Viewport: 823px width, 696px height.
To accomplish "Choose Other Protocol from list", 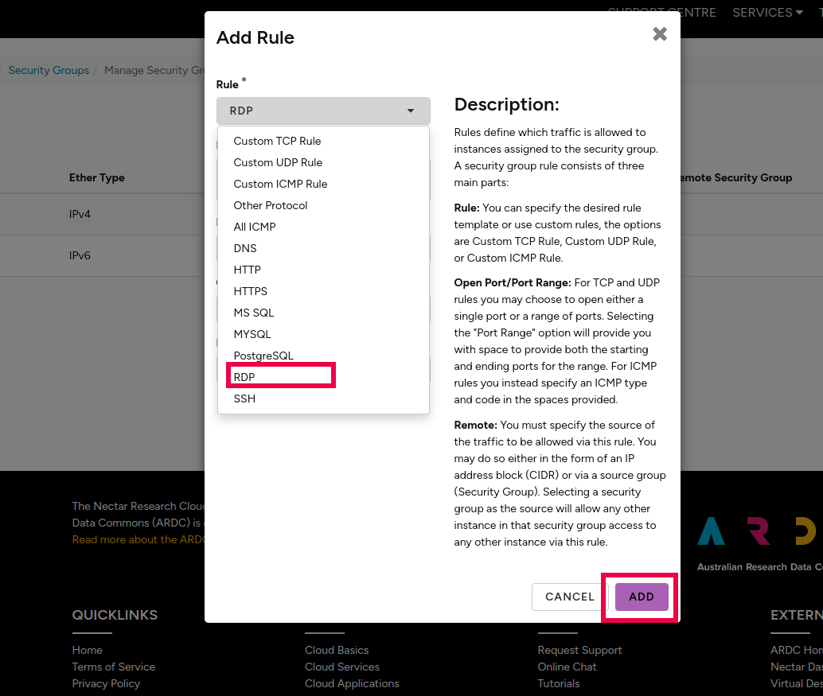I will pyautogui.click(x=323, y=205).
